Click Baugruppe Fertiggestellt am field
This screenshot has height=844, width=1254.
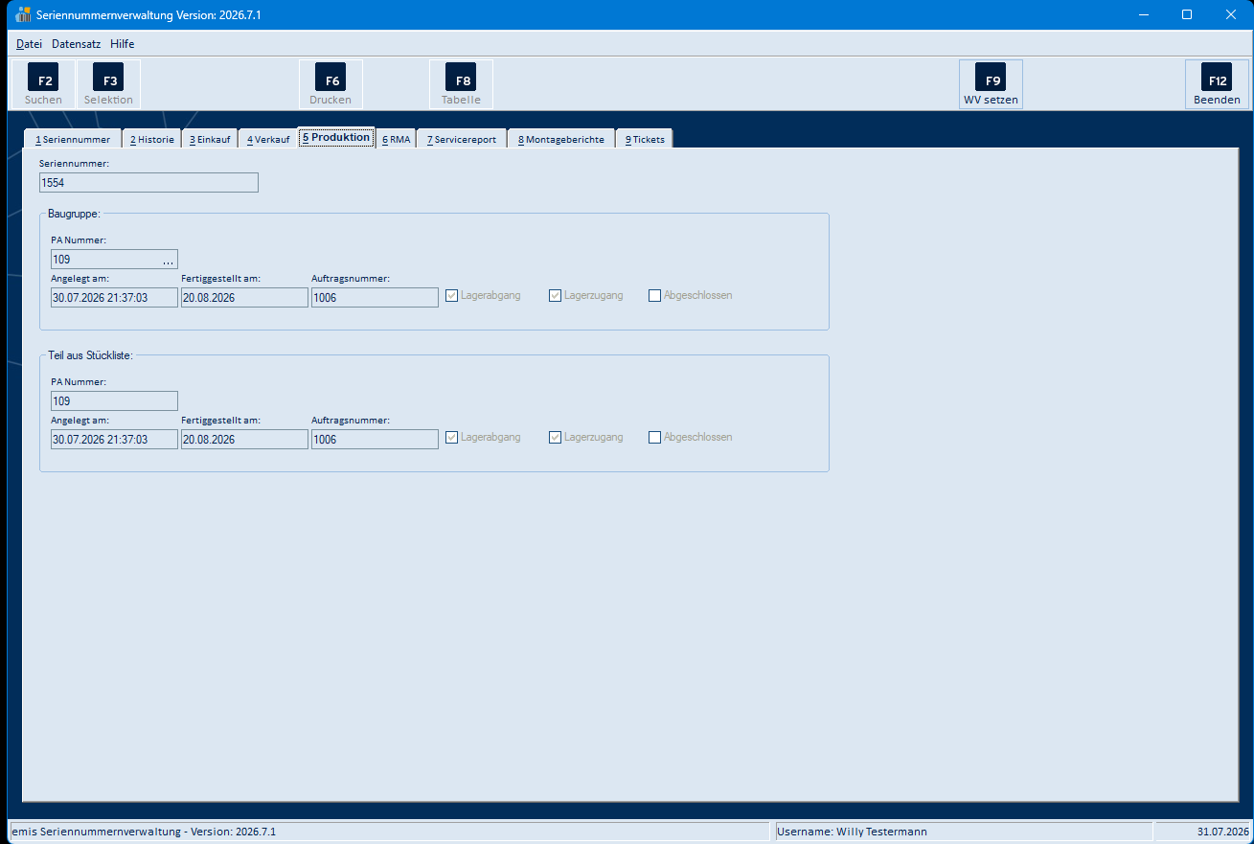click(245, 298)
